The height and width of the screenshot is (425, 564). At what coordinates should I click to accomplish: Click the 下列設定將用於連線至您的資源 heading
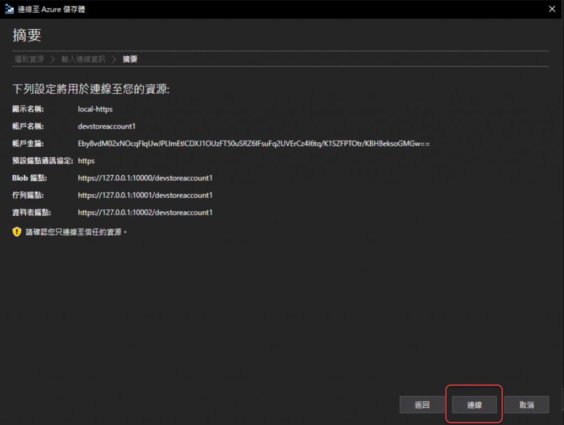(x=91, y=89)
